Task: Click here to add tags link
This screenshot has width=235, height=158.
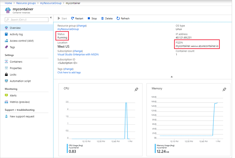Action: pyautogui.click(x=69, y=72)
